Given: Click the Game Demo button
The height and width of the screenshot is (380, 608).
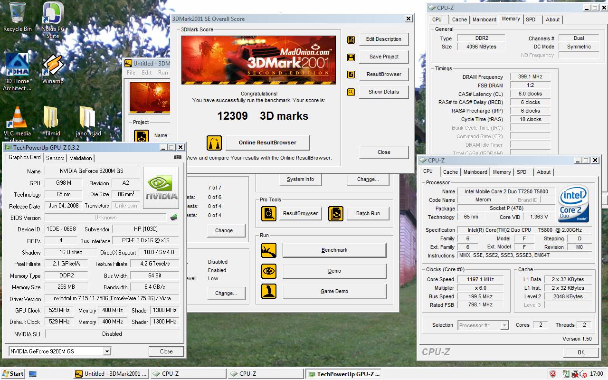Looking at the screenshot, I should 334,292.
